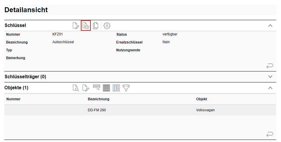Image resolution: width=281 pixels, height=142 pixels.
Task: Open the gear settings in Schlüssel toolbar
Action: pos(107,26)
